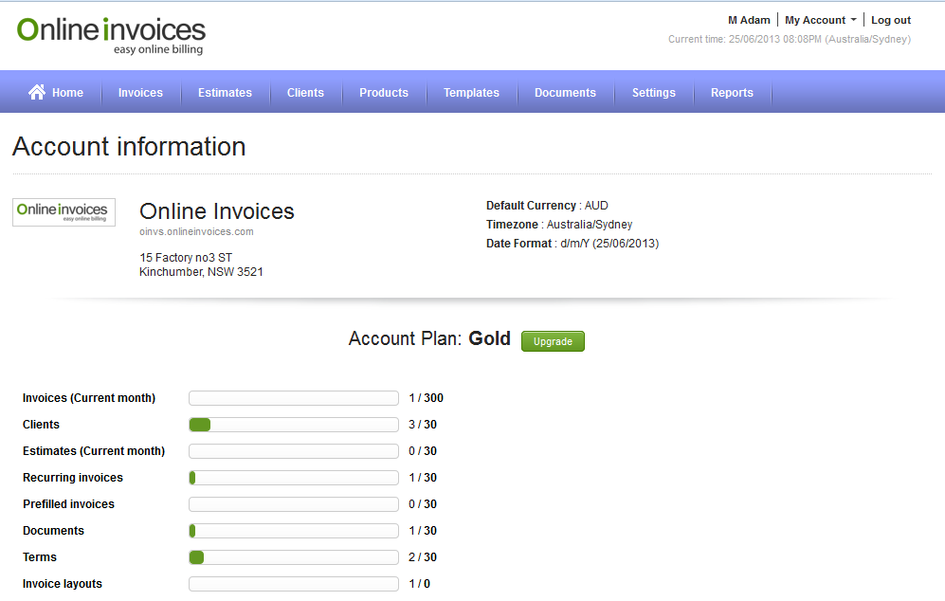The height and width of the screenshot is (601, 945).
Task: Open the Products menu item
Action: click(x=384, y=93)
